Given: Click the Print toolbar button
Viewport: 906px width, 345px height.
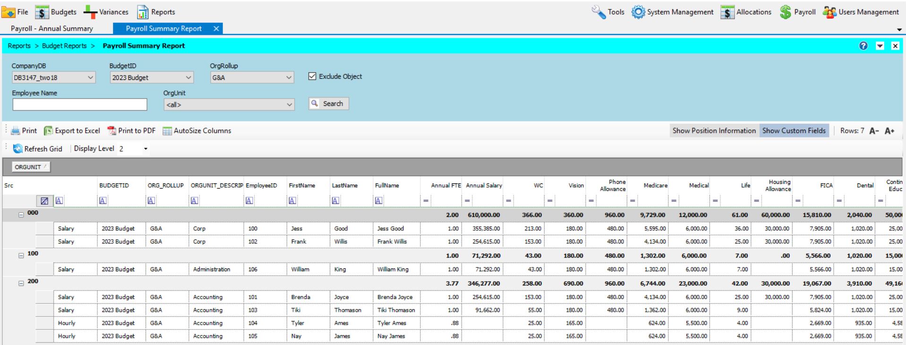Looking at the screenshot, I should point(24,131).
